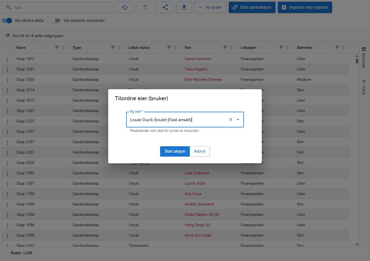
Task: Expand the Ny eier dropdown arrow
Action: (238, 120)
